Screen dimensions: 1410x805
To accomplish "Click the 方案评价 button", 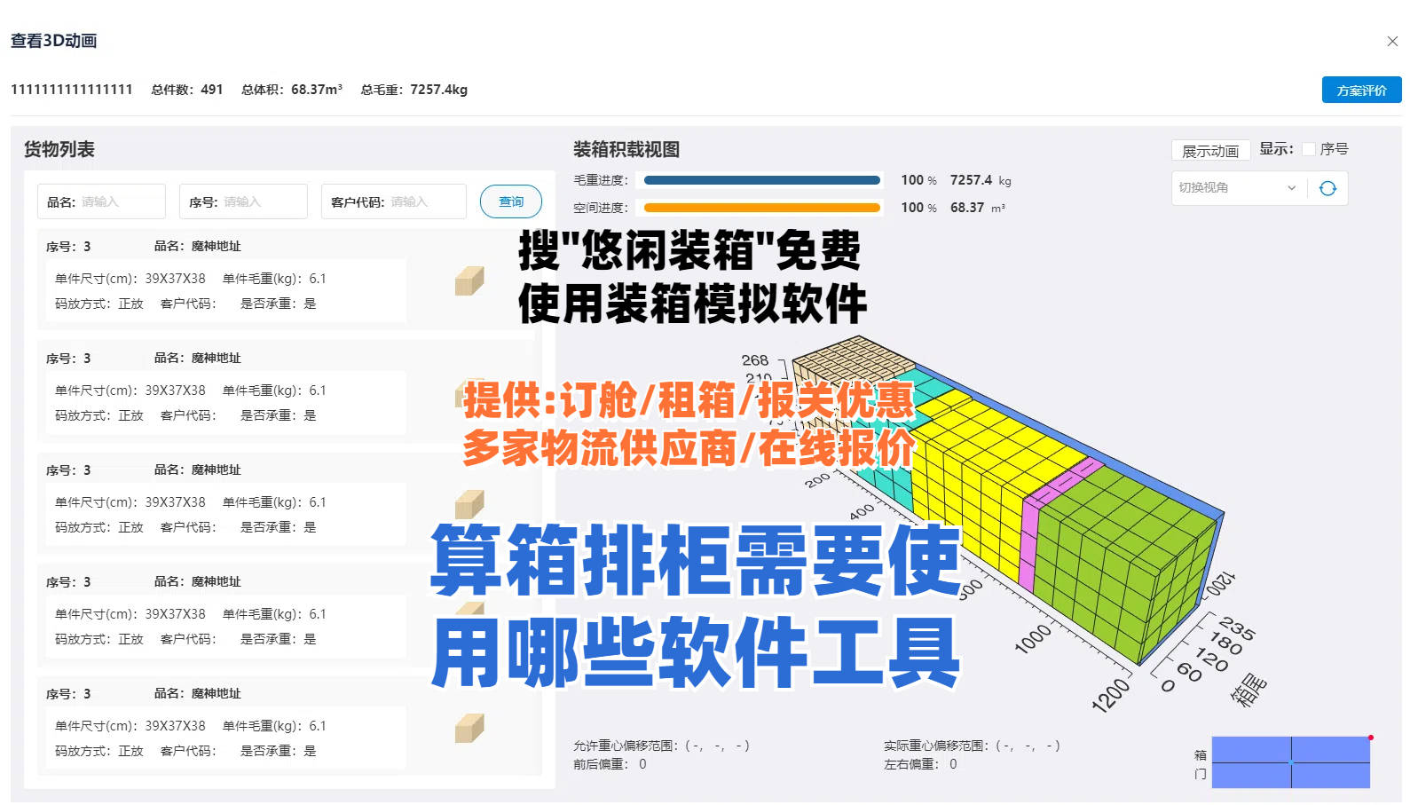I will 1361,91.
